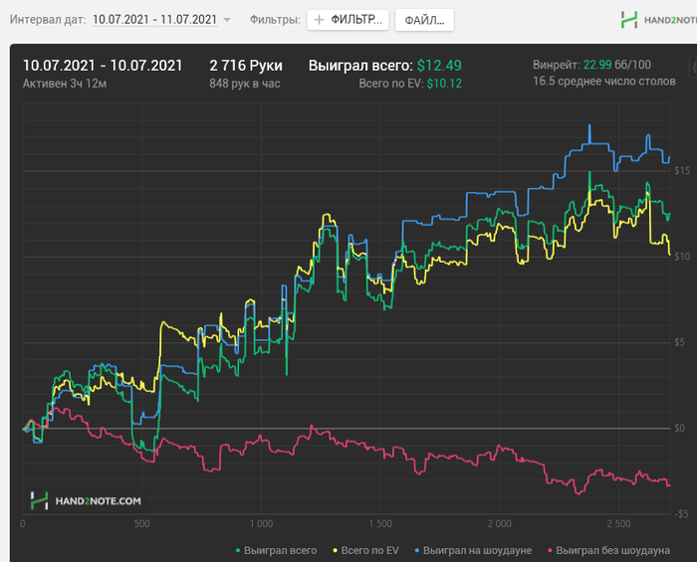The height and width of the screenshot is (562, 697).
Task: Open the date interval dropdown arrow
Action: point(227,20)
